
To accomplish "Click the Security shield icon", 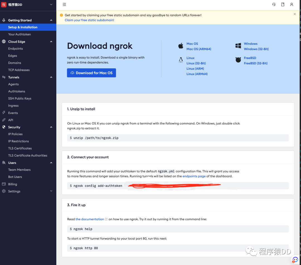I will pyautogui.click(x=4, y=127).
